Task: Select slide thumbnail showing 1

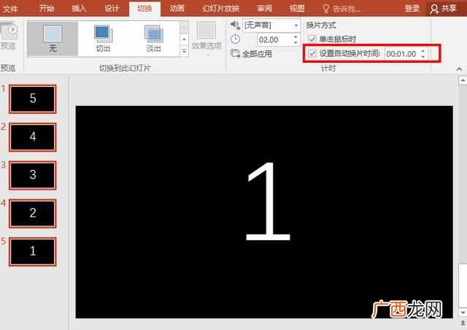Action: (x=33, y=252)
